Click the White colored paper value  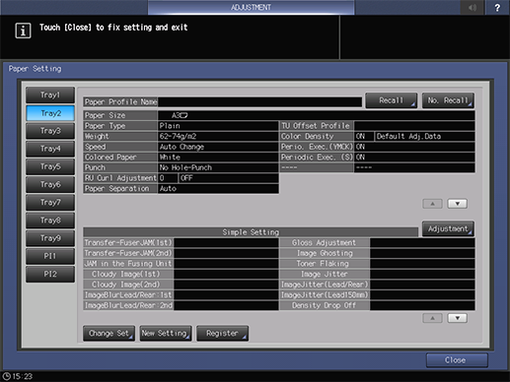coord(218,158)
